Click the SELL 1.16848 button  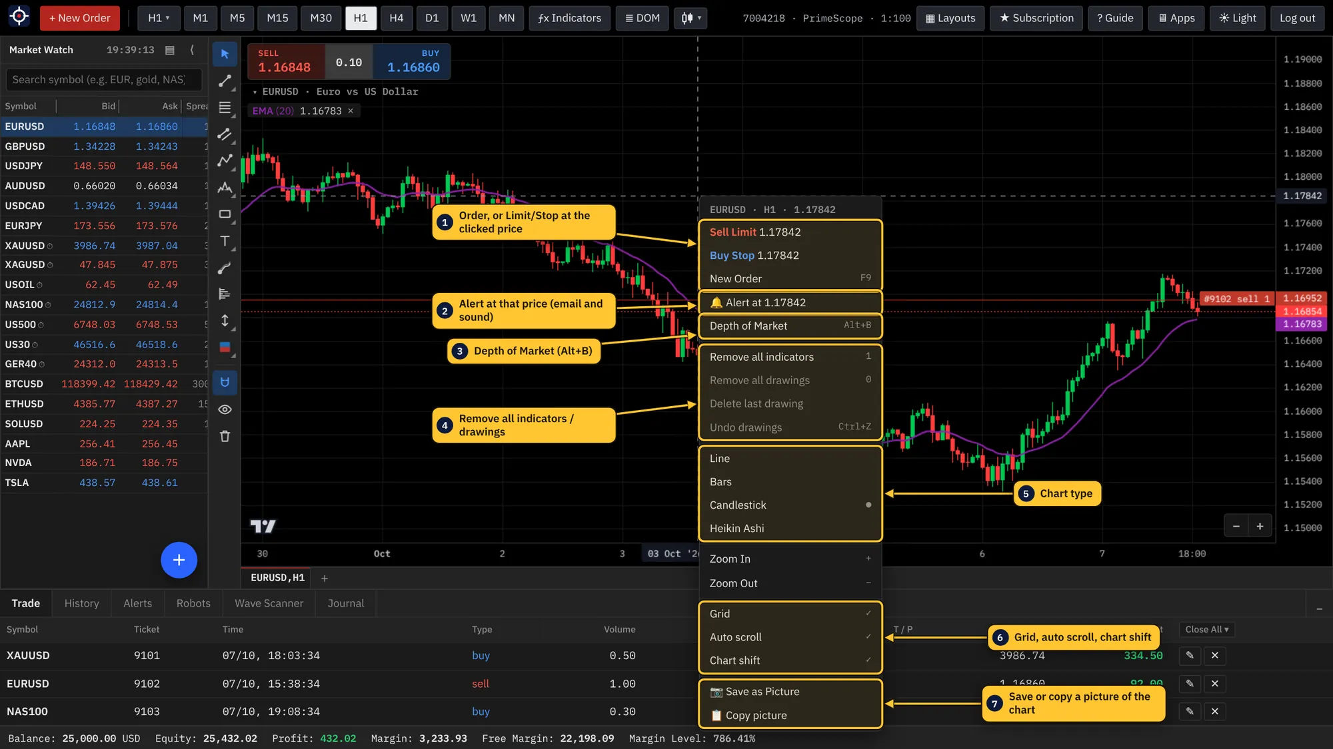[285, 61]
